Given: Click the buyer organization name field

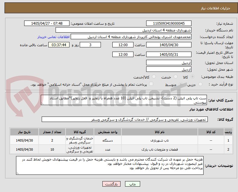Looking at the screenshot, I should click(124, 30).
